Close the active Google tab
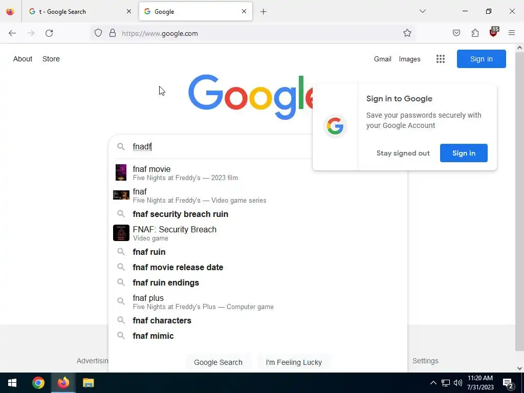Image resolution: width=524 pixels, height=393 pixels. [x=244, y=11]
